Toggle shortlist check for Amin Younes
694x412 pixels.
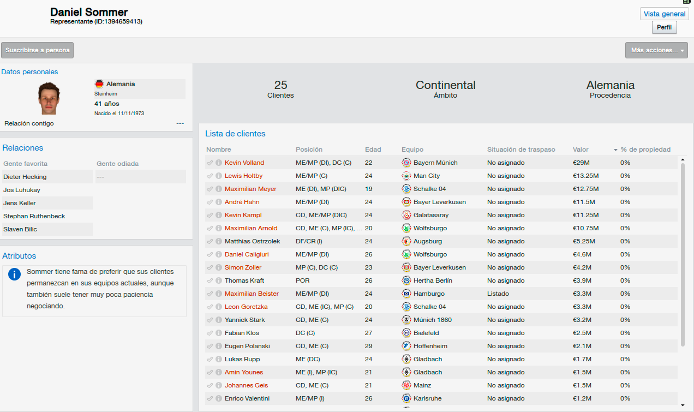(x=210, y=372)
